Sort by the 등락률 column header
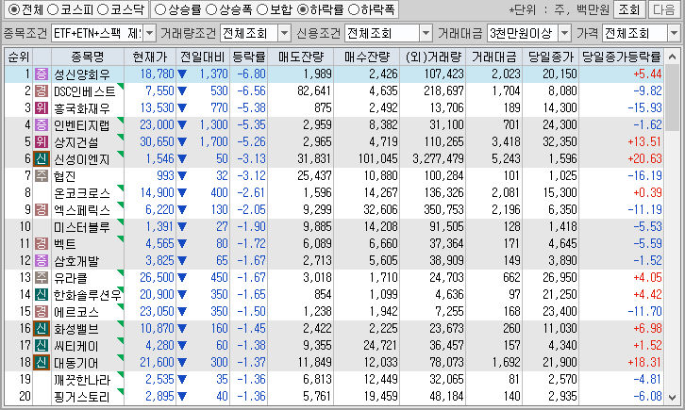The width and height of the screenshot is (685, 410). [248, 57]
